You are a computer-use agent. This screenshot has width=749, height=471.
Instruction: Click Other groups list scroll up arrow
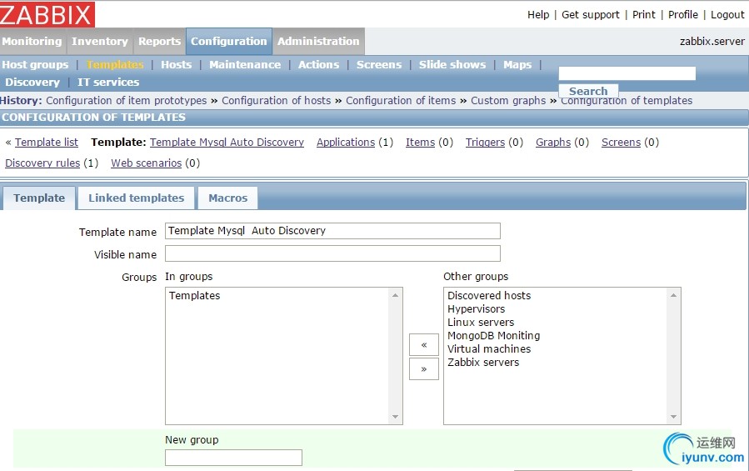(673, 295)
